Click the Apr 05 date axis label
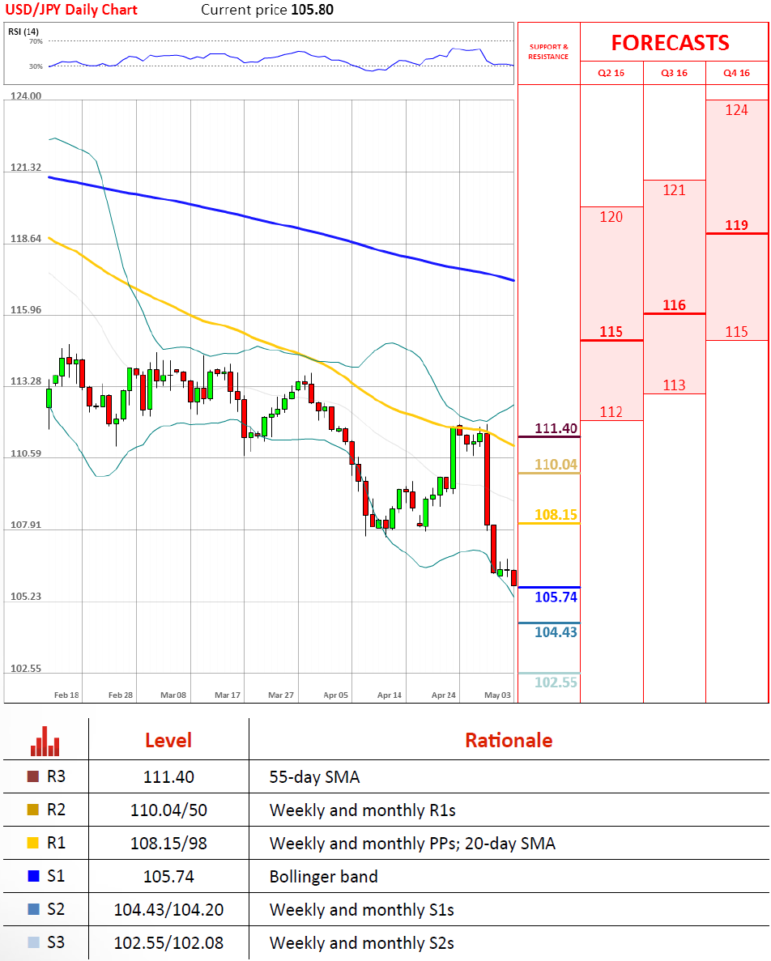 pos(335,695)
